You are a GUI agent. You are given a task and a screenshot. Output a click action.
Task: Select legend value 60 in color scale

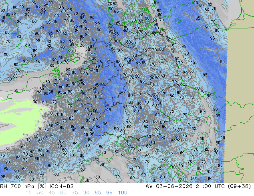(x=63, y=193)
